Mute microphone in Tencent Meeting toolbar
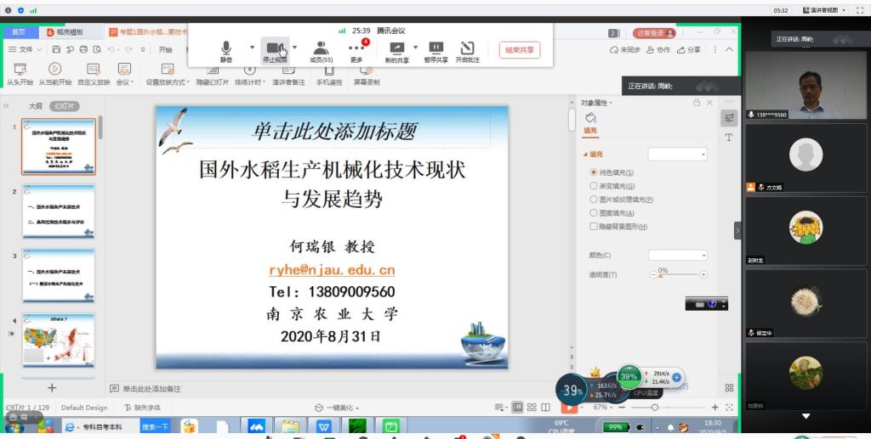This screenshot has width=871, height=439. point(226,48)
